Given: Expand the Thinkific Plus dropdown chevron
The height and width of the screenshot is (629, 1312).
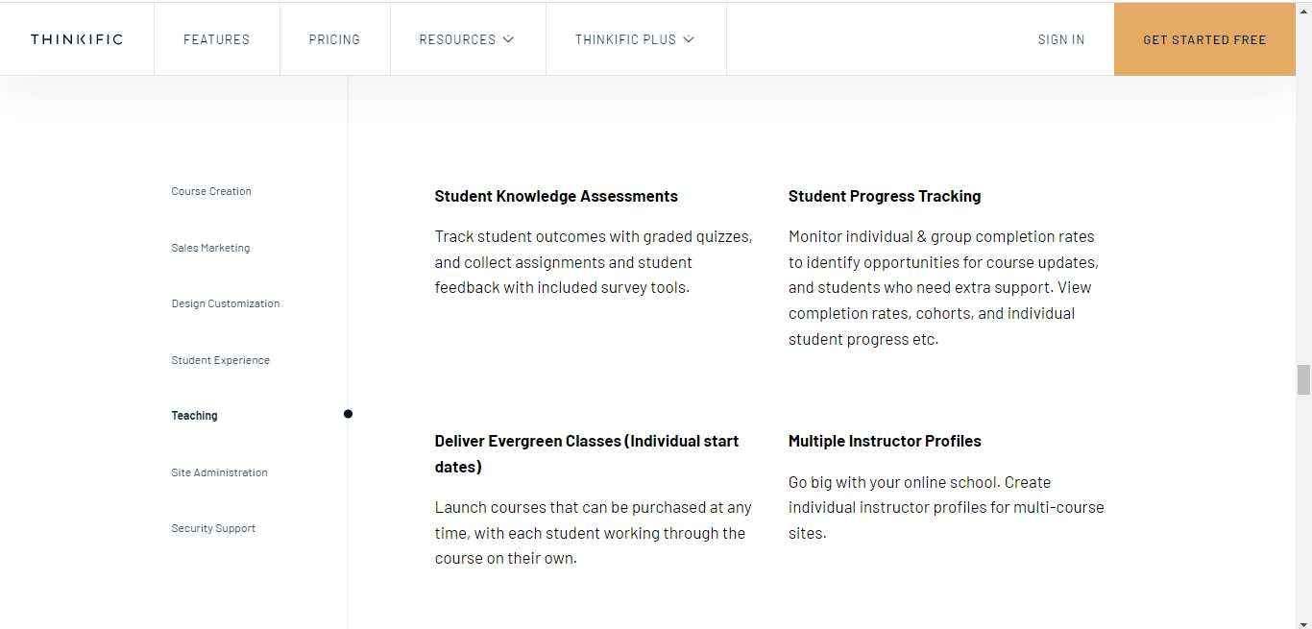Looking at the screenshot, I should pos(689,39).
